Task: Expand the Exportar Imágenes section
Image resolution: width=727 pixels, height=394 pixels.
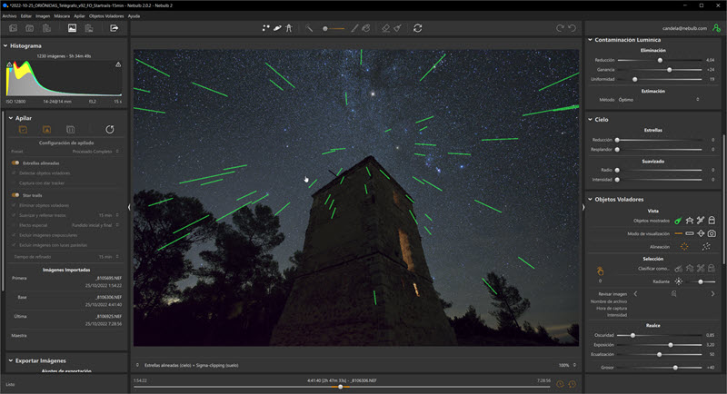Action: click(x=10, y=360)
